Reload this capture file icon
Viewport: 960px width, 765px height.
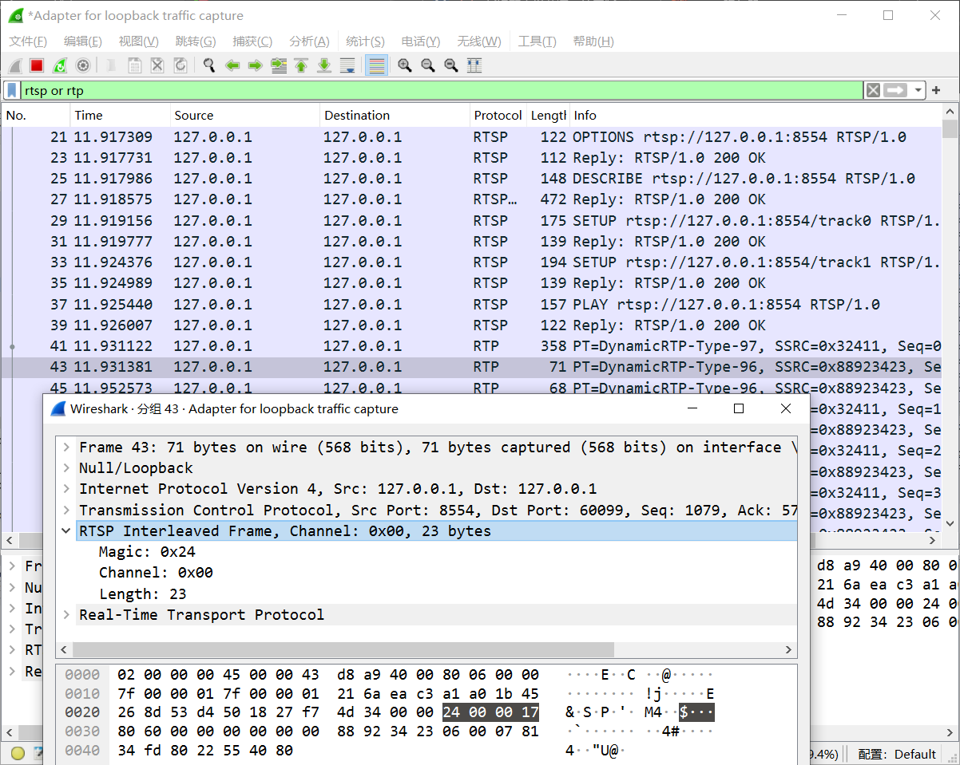pyautogui.click(x=180, y=65)
